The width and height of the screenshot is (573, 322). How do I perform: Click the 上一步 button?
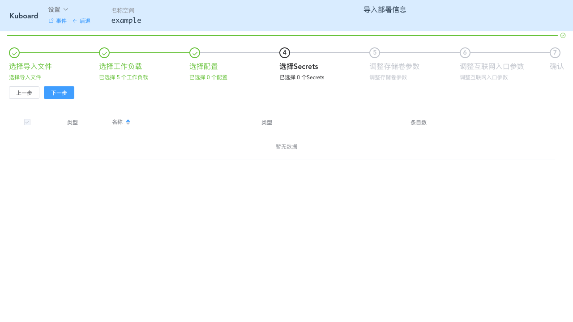[24, 93]
